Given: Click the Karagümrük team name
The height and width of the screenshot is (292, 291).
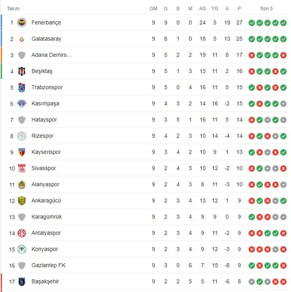Looking at the screenshot, I should 46,217.
